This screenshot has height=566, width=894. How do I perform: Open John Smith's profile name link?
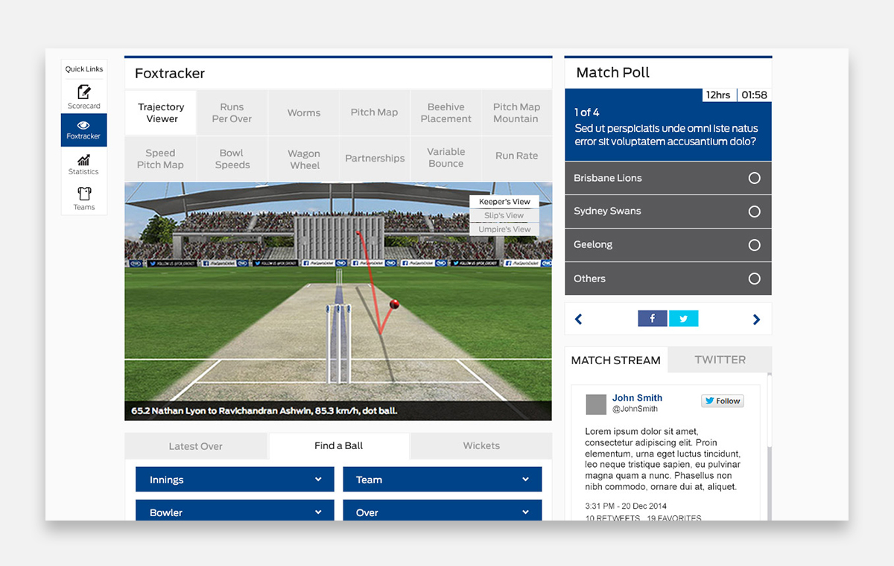(637, 398)
